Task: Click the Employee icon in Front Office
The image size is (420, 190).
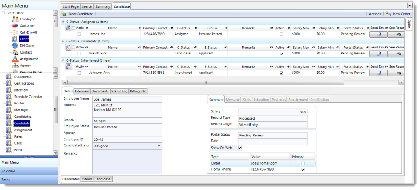Action: click(x=15, y=19)
